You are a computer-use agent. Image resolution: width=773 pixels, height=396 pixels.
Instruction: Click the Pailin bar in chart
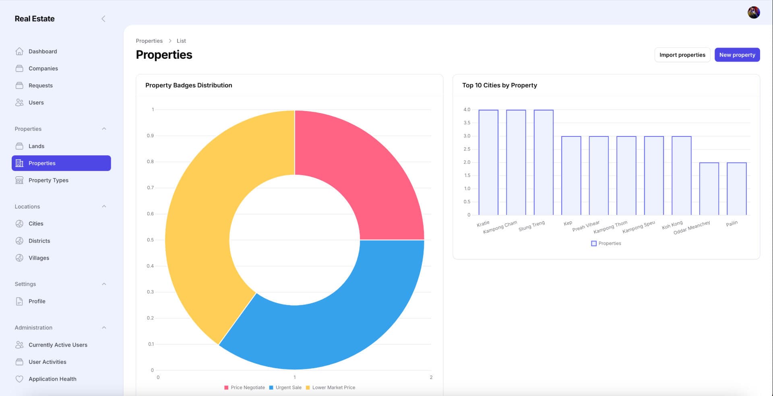(737, 189)
